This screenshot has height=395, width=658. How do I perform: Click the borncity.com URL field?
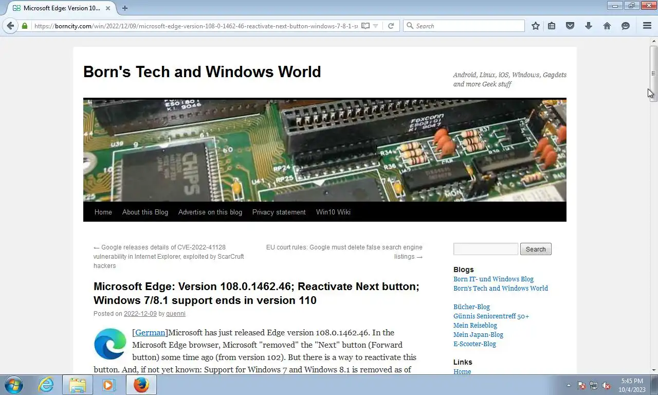tap(195, 26)
